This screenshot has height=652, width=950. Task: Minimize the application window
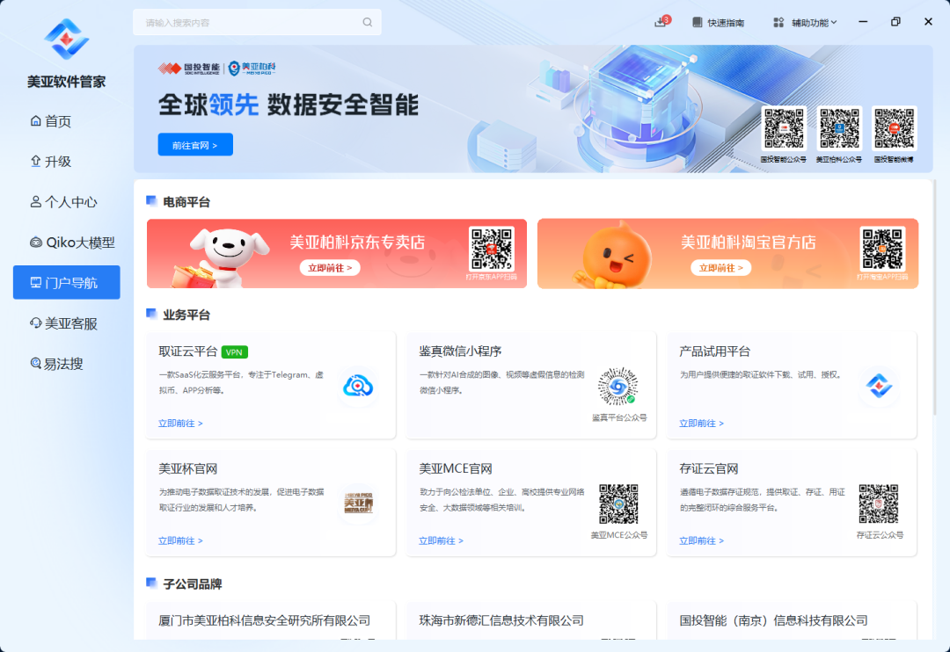pyautogui.click(x=863, y=22)
